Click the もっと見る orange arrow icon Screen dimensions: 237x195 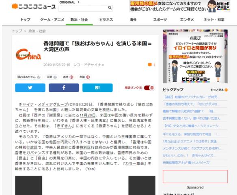click(226, 90)
